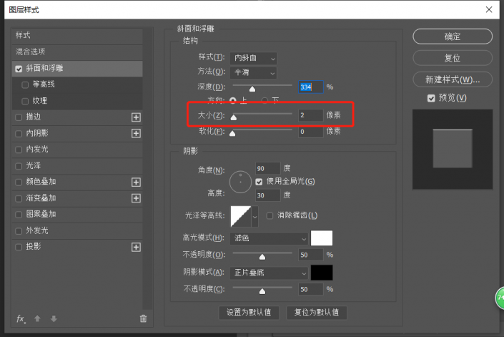This screenshot has height=337, width=504.
Task: Click the plus icon beside 描边
Action: pos(136,117)
